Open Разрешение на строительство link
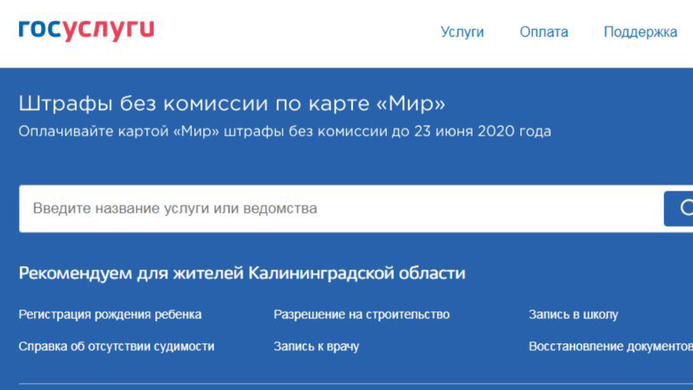This screenshot has width=693, height=390. [362, 315]
